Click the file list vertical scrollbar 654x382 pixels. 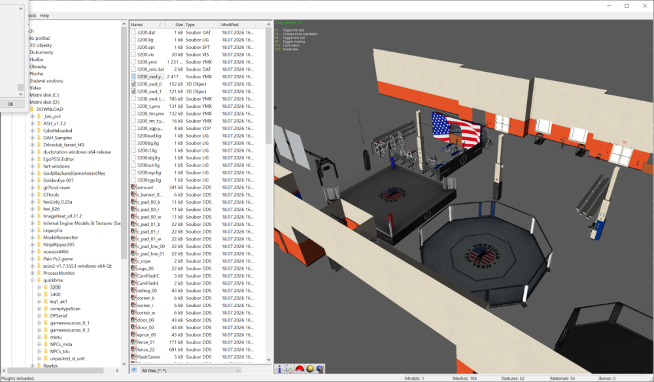coord(269,87)
